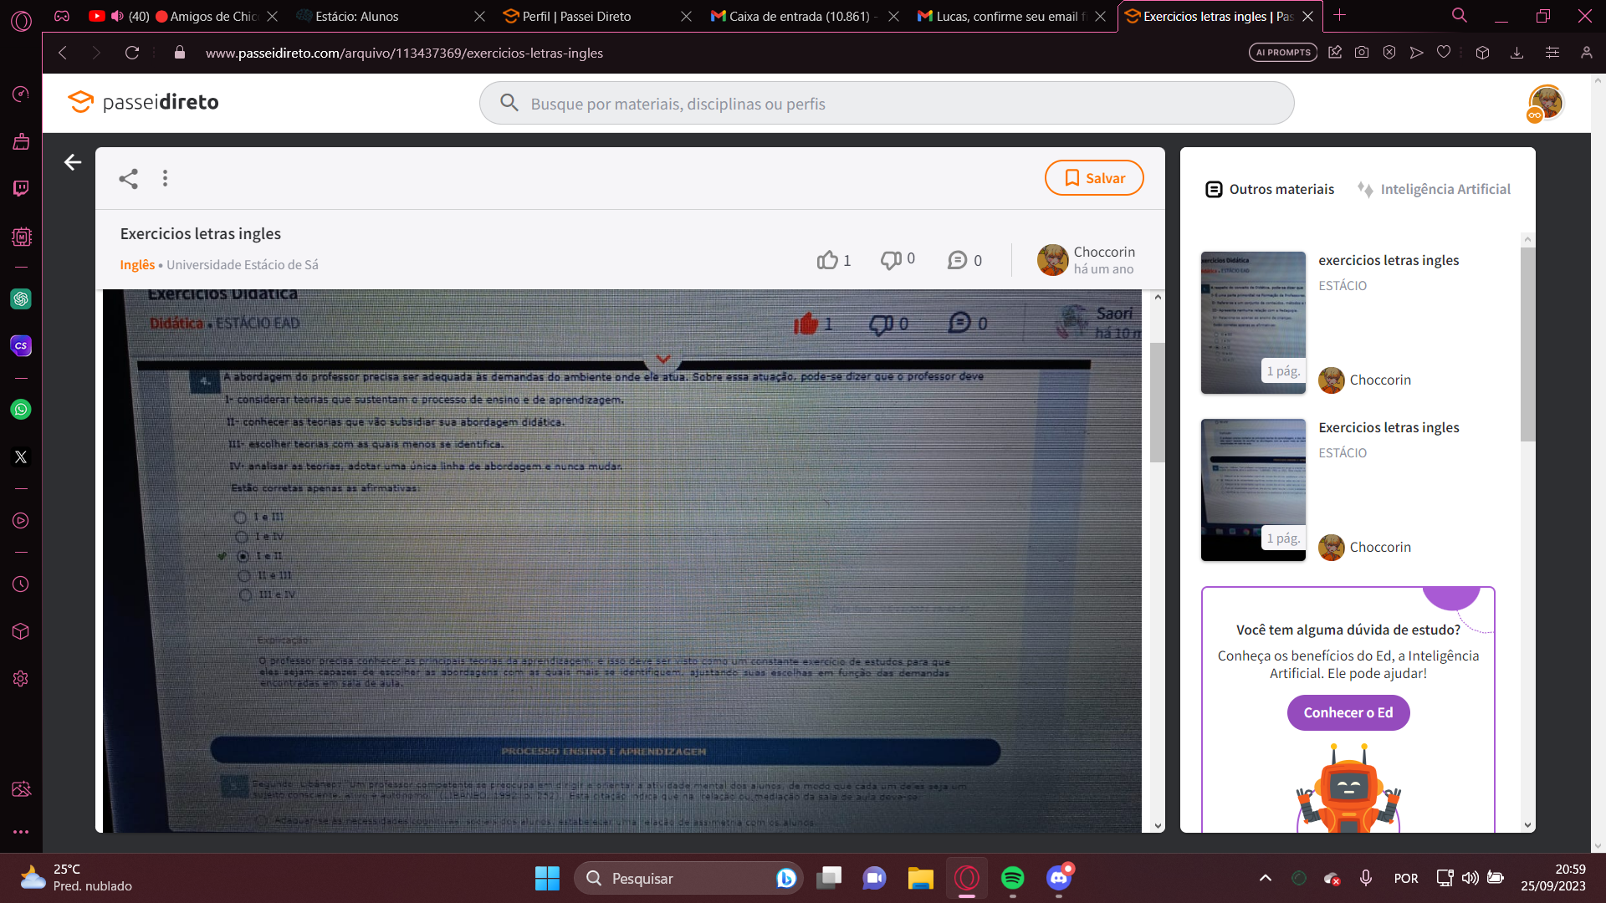Open WhatsApp in the Opera sidebar

pyautogui.click(x=21, y=410)
